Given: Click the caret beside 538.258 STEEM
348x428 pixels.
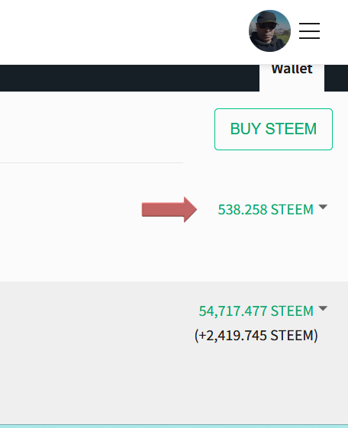Looking at the screenshot, I should [323, 207].
